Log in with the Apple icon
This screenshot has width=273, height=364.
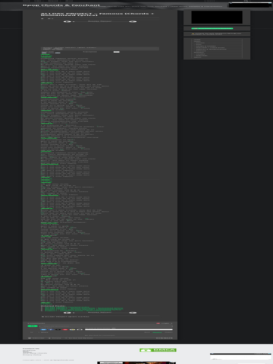80,330
